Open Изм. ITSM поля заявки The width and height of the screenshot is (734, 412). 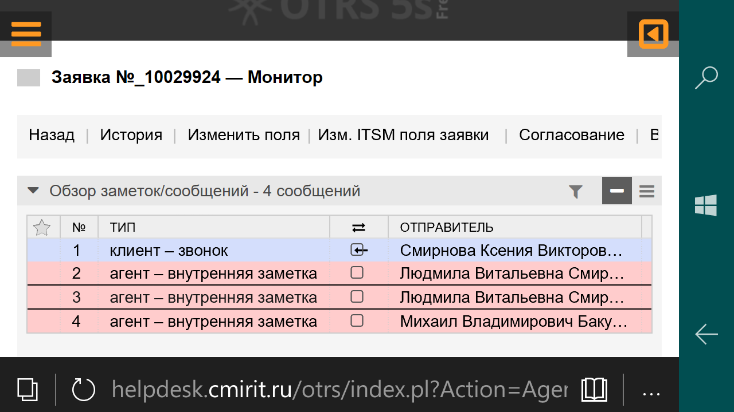(404, 135)
